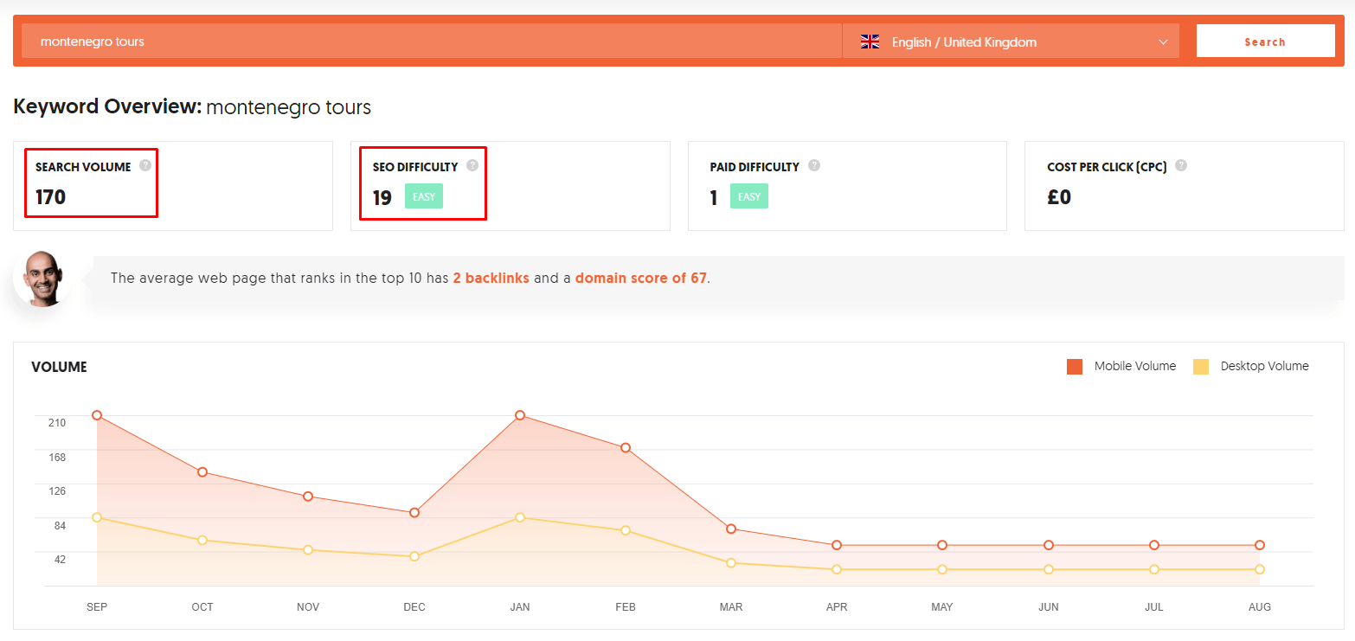The height and width of the screenshot is (641, 1355).
Task: Open the 2 backlinks link
Action: pyautogui.click(x=491, y=279)
